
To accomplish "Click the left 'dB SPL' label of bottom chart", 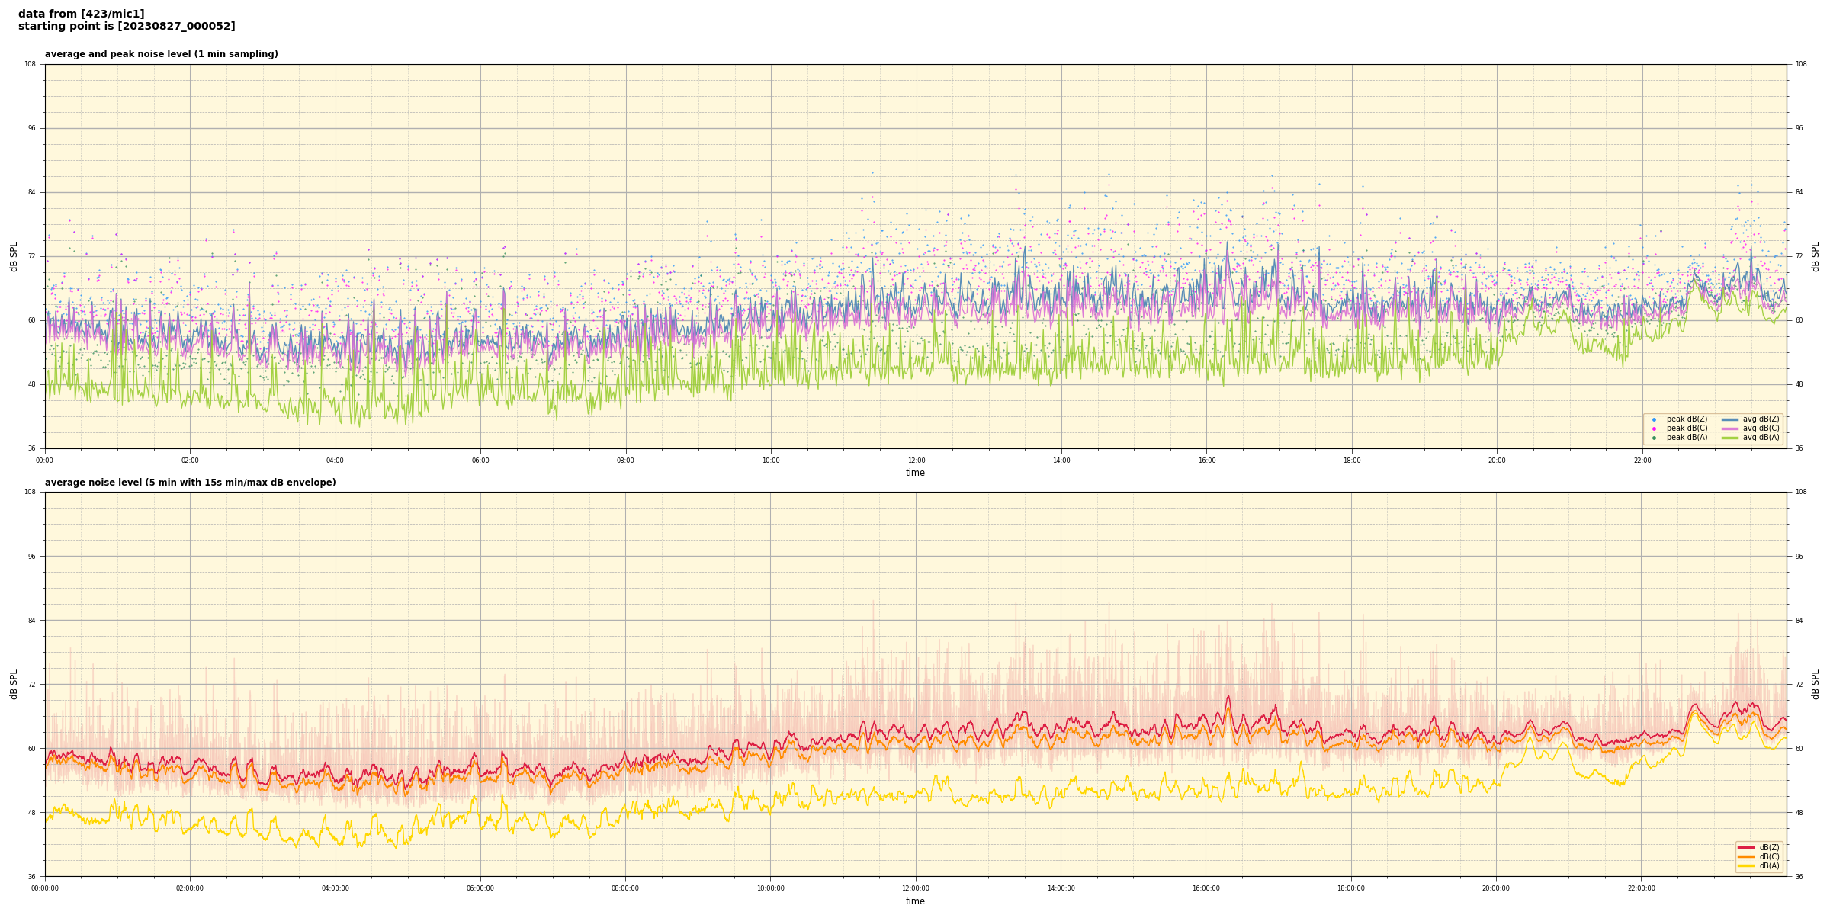I will click(14, 684).
